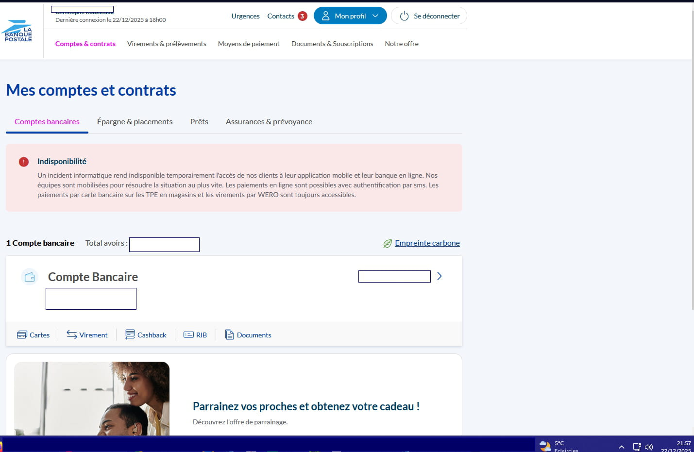Open Cartes for the bank account
This screenshot has height=452, width=694.
click(33, 335)
